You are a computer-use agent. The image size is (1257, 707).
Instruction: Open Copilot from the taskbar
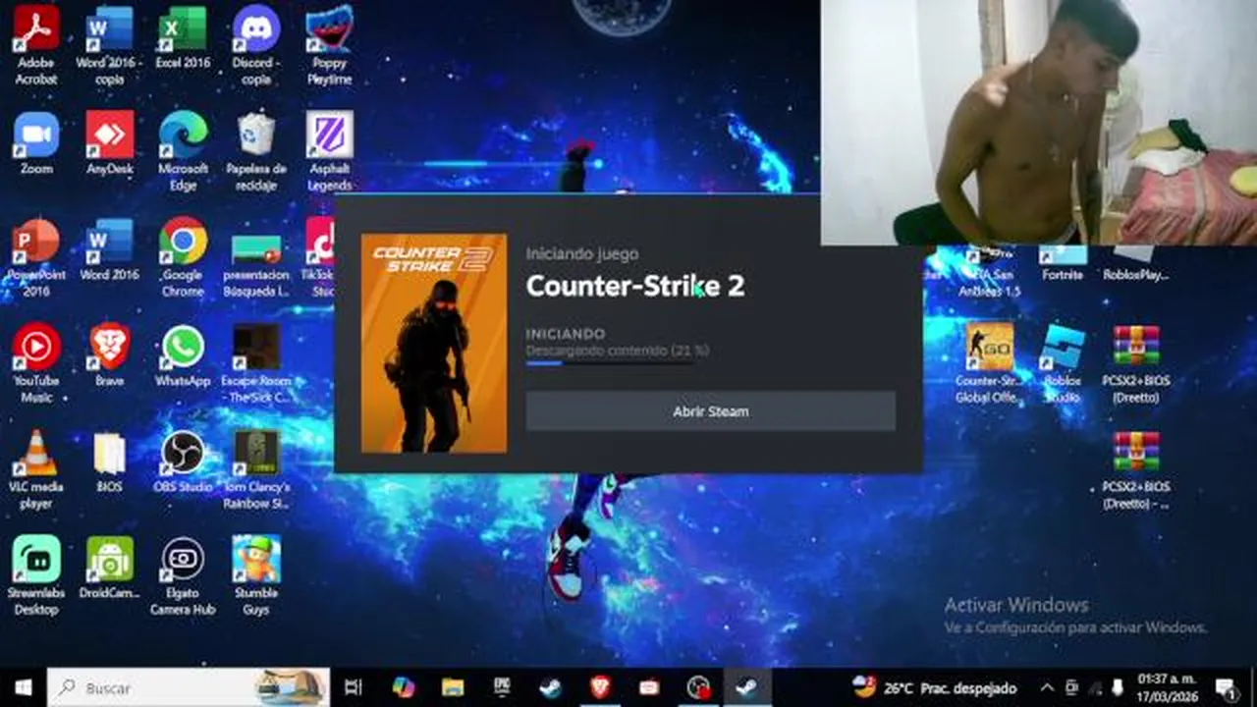403,687
